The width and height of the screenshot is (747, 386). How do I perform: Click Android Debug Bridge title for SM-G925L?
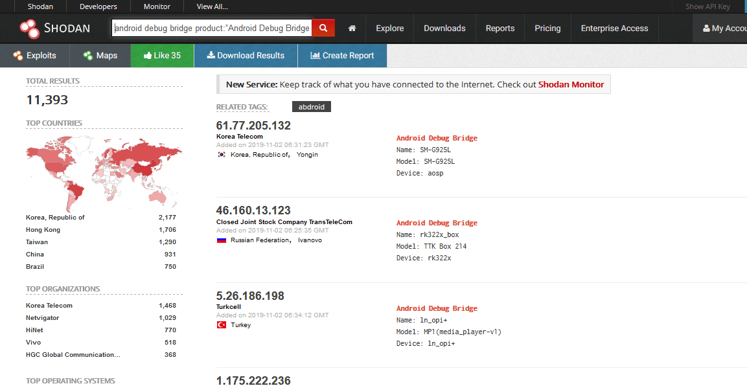[437, 138]
